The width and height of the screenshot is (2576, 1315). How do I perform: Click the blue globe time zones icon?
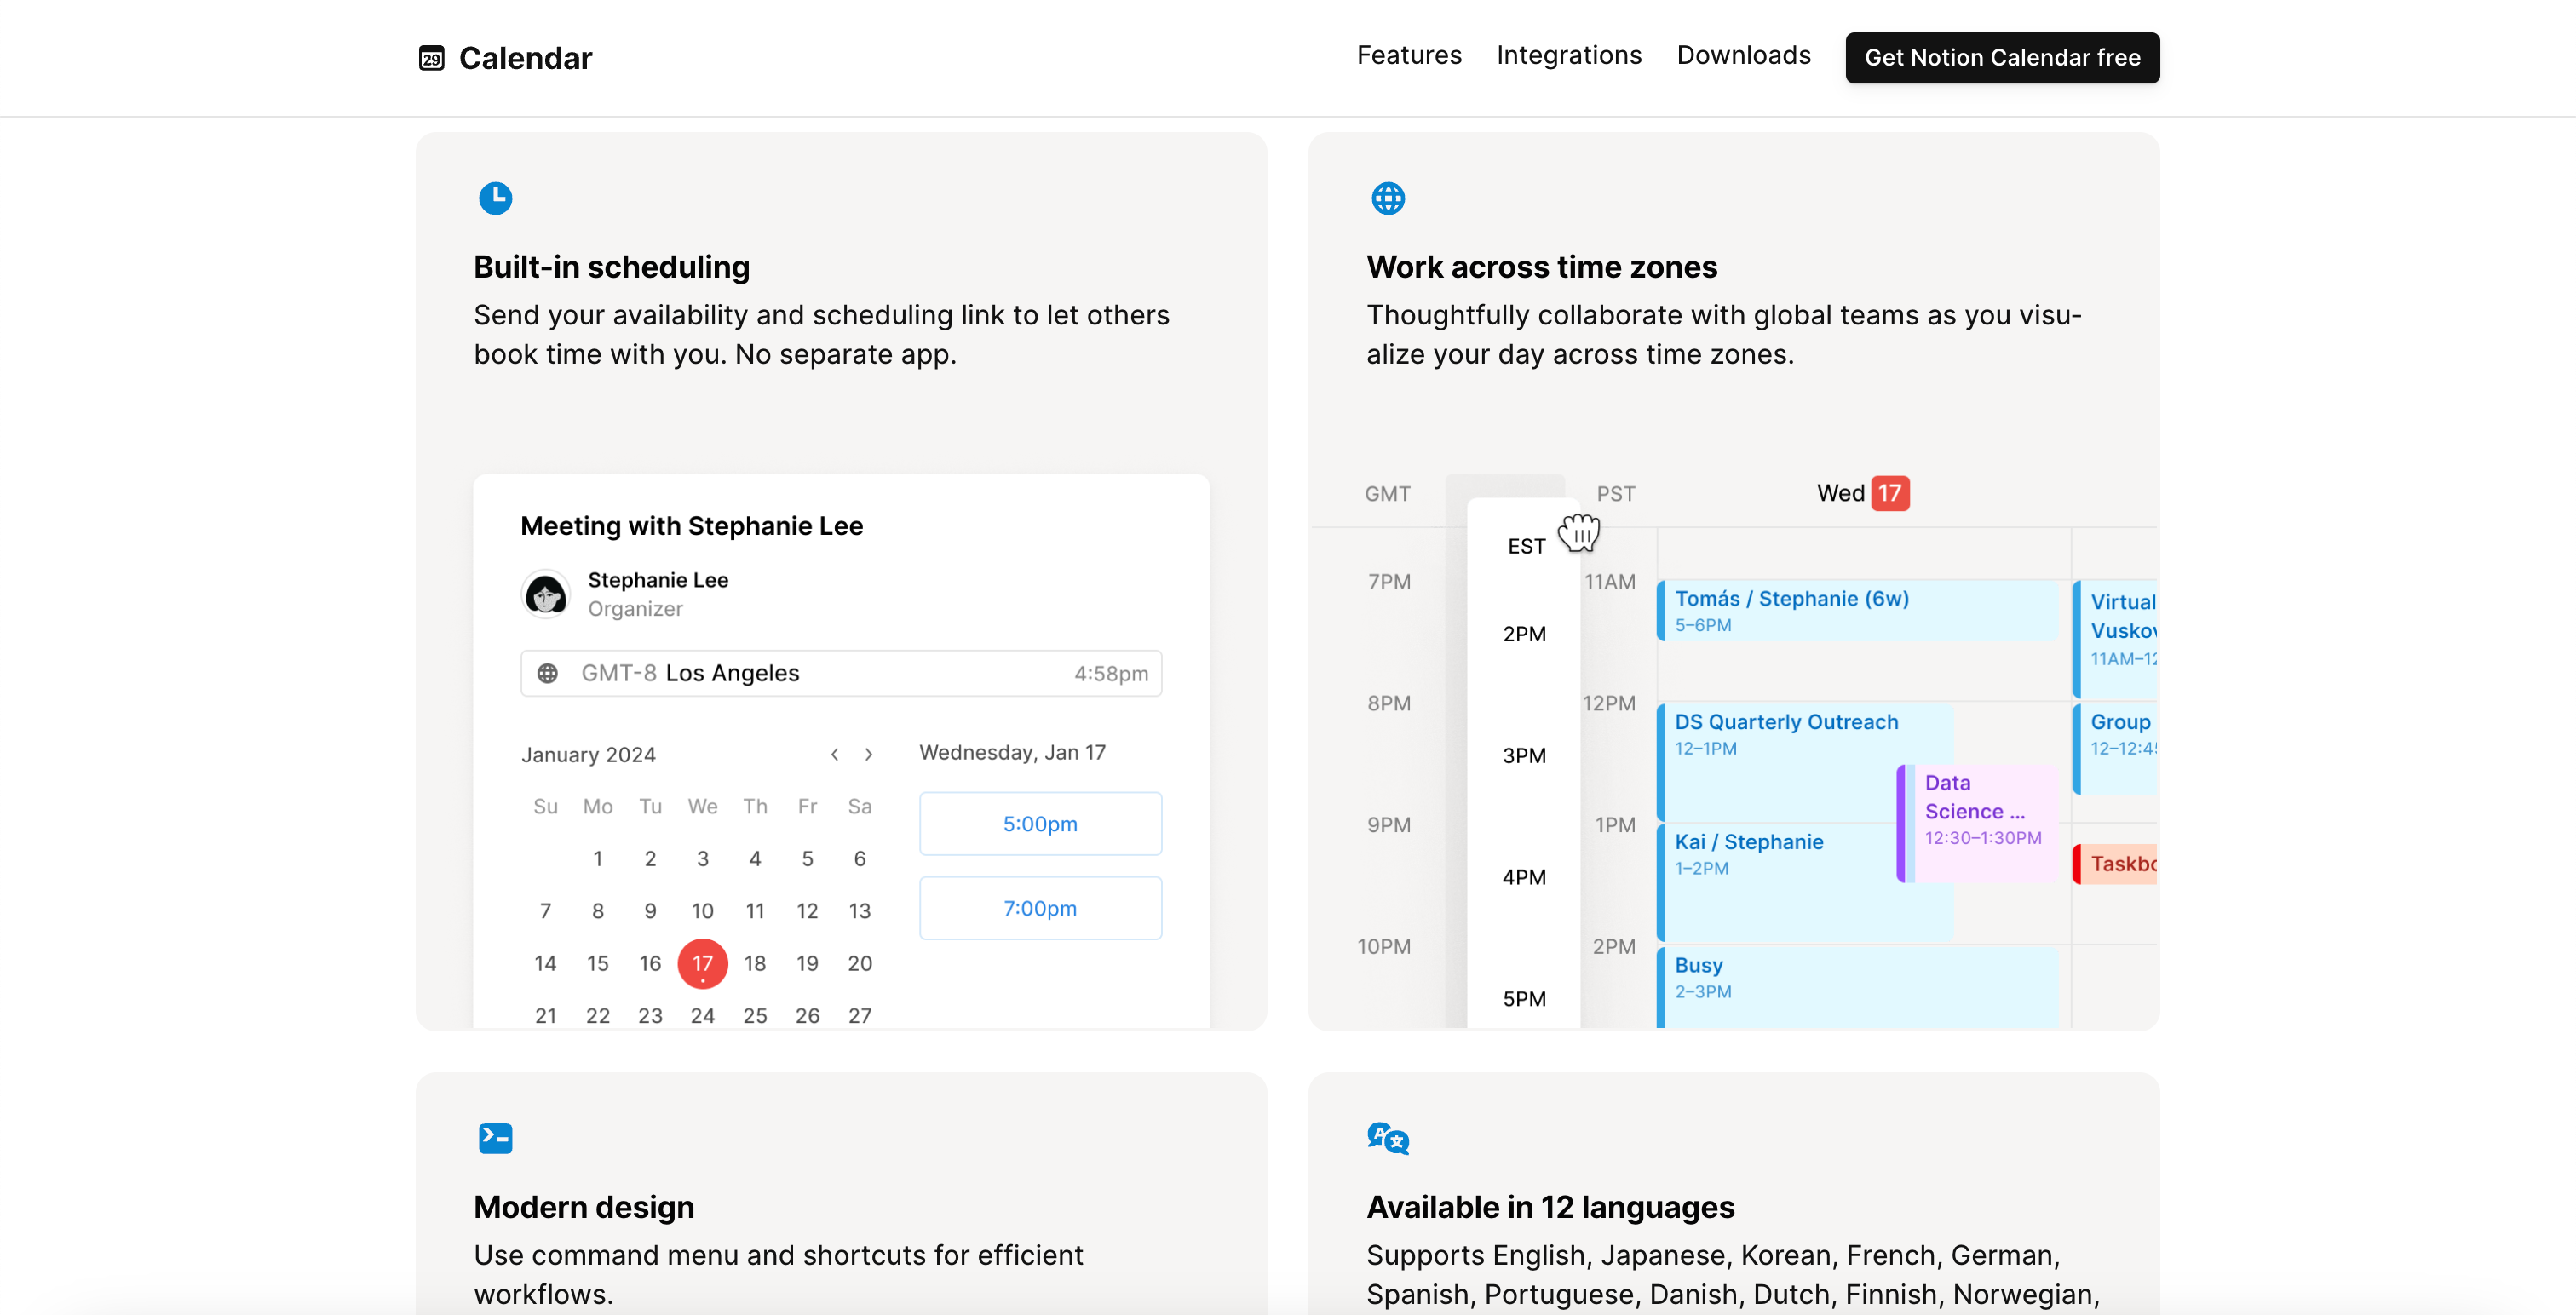[1387, 198]
